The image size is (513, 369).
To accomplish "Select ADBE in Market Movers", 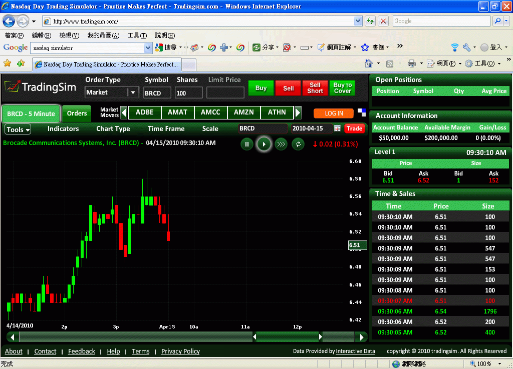I will (x=145, y=112).
